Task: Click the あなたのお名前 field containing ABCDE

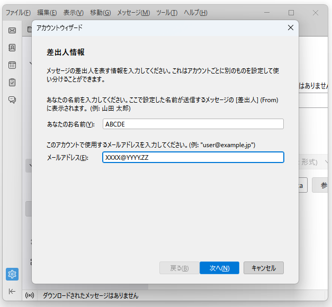Action: (x=193, y=124)
